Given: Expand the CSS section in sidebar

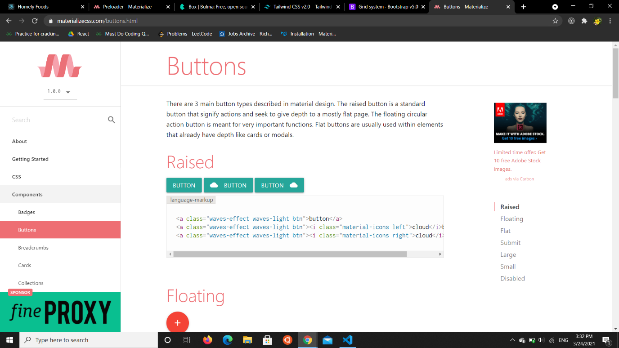Looking at the screenshot, I should point(17,177).
